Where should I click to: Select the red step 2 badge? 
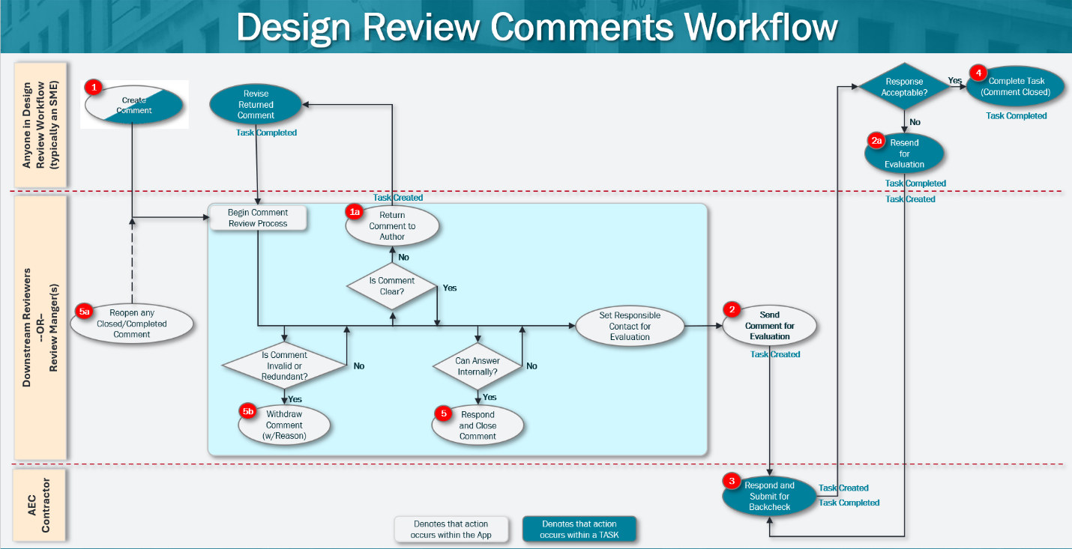coord(732,309)
